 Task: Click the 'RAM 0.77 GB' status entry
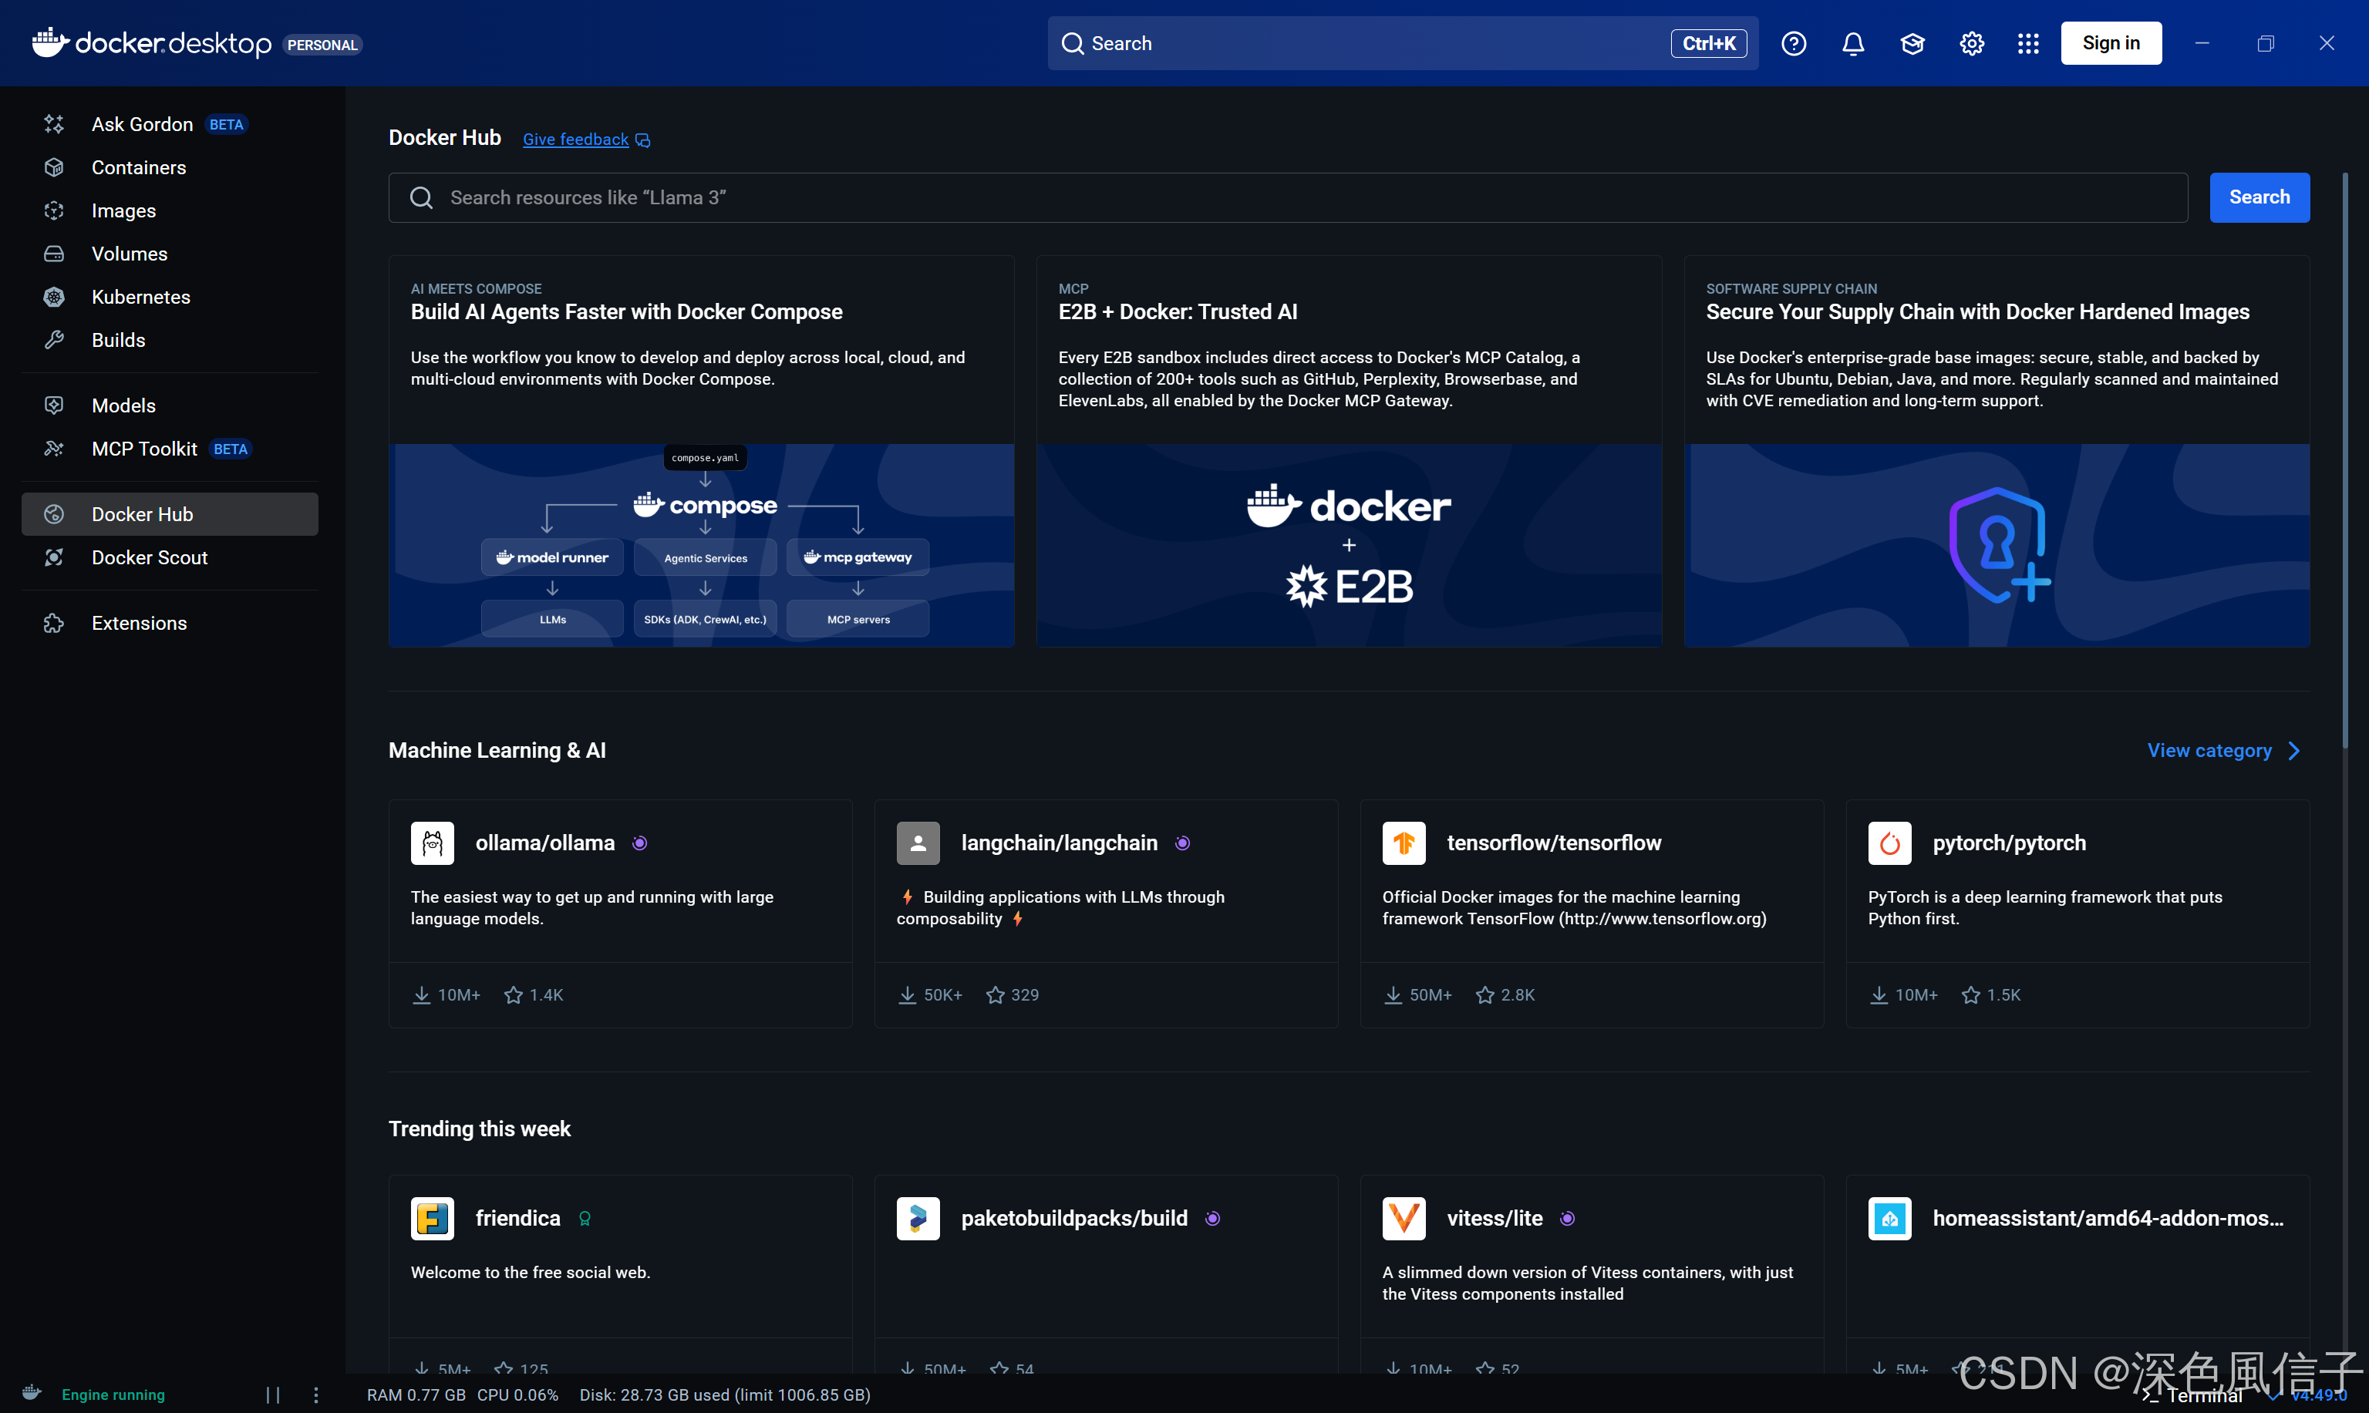416,1395
